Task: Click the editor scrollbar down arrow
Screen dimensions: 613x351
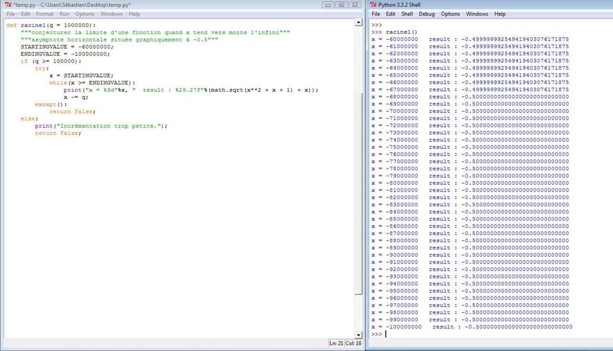Action: click(x=359, y=335)
